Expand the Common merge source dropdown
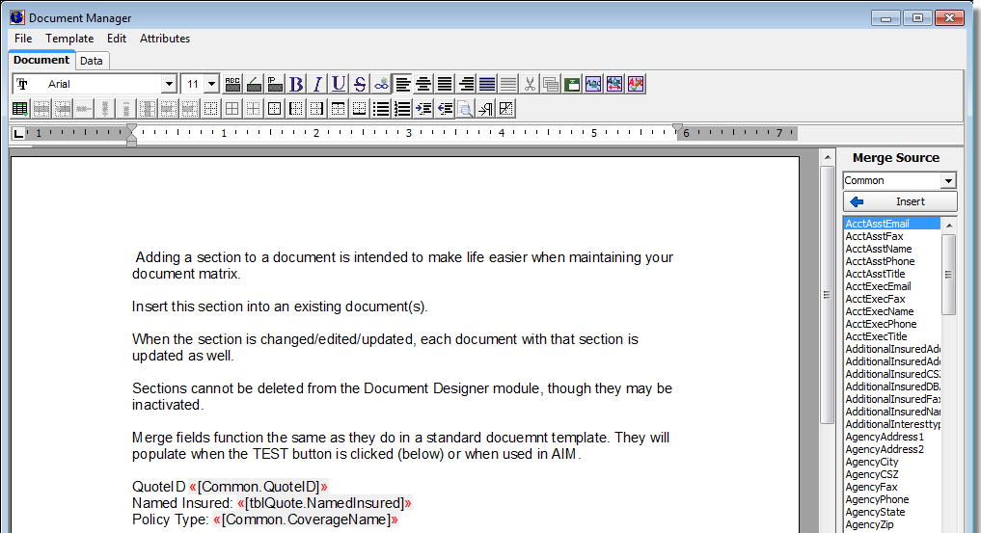This screenshot has height=533, width=981. pos(948,181)
